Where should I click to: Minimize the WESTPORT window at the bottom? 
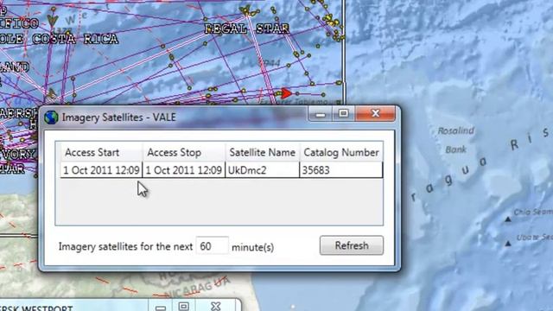pos(161,307)
